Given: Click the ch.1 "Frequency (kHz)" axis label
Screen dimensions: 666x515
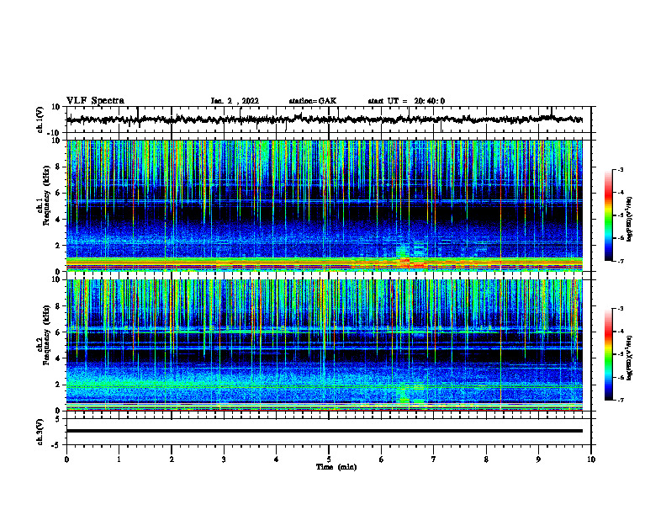Looking at the screenshot, I should click(x=46, y=196).
